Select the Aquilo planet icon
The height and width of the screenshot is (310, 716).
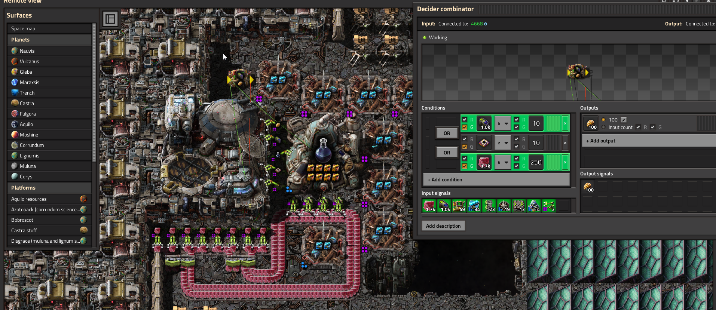[15, 124]
